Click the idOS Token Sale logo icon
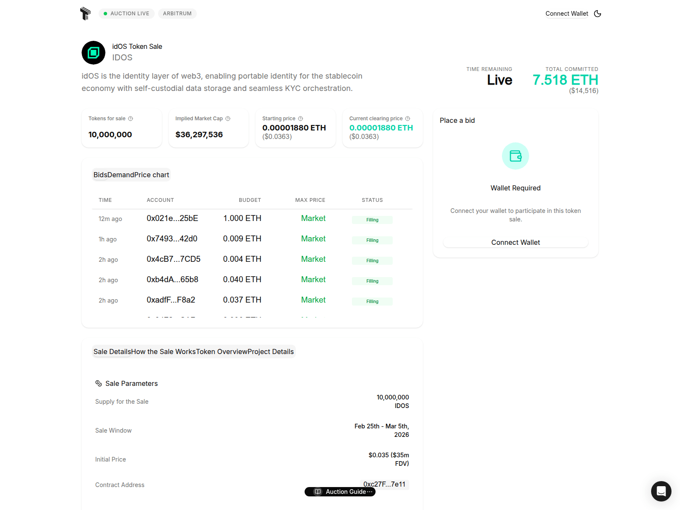The width and height of the screenshot is (680, 510). 93,53
